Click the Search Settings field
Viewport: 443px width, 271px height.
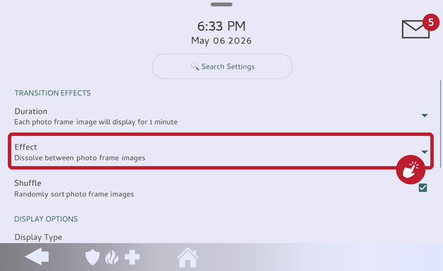pos(222,66)
